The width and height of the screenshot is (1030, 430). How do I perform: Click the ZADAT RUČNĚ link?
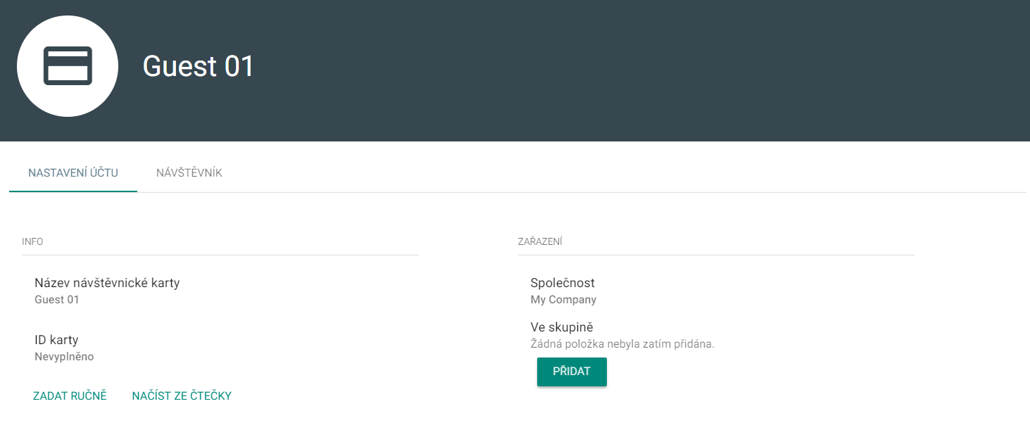(x=70, y=396)
